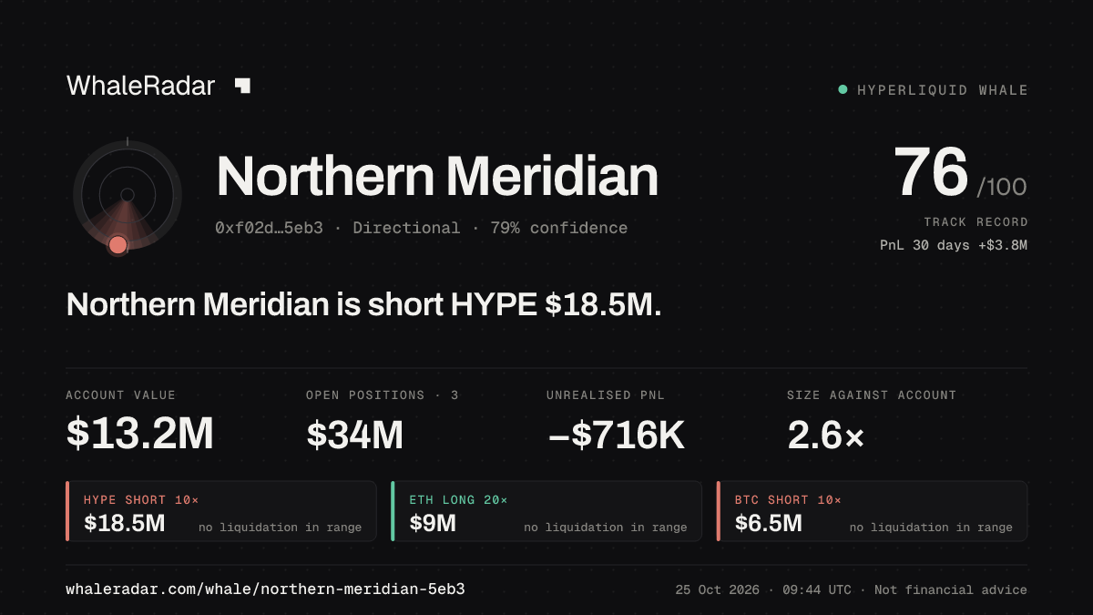Click the OPEN POSITIONS · 3 label
Image resolution: width=1093 pixels, height=615 pixels.
pyautogui.click(x=383, y=395)
